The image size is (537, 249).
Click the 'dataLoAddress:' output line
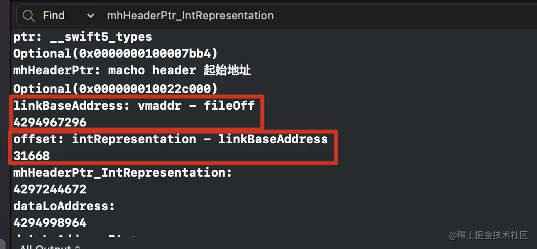point(64,206)
